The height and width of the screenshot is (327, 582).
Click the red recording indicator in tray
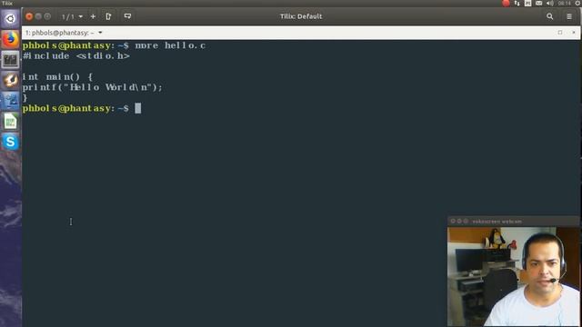click(506, 4)
